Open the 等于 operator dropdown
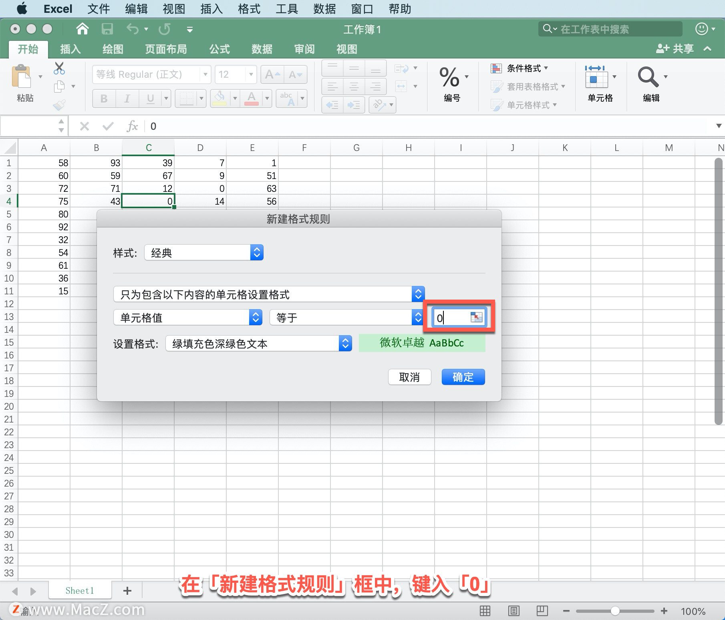Image resolution: width=725 pixels, height=620 pixels. pyautogui.click(x=346, y=318)
